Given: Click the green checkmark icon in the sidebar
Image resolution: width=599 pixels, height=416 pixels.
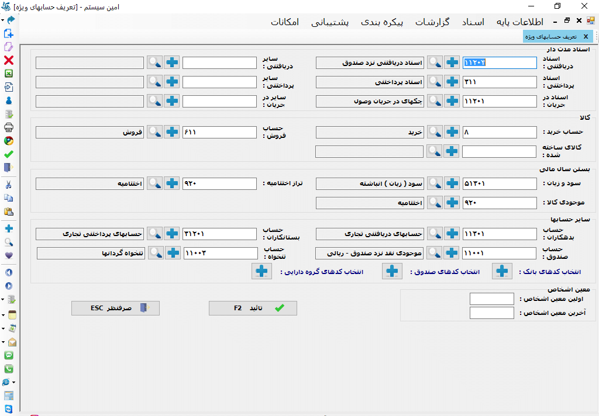Looking at the screenshot, I should [x=9, y=154].
